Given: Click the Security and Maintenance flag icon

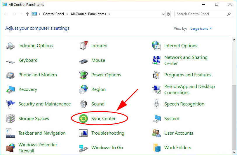Looking at the screenshot, I should click(x=10, y=104).
